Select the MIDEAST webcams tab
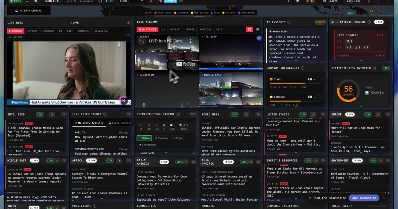Viewport: 398px width, 209px height. [175, 30]
